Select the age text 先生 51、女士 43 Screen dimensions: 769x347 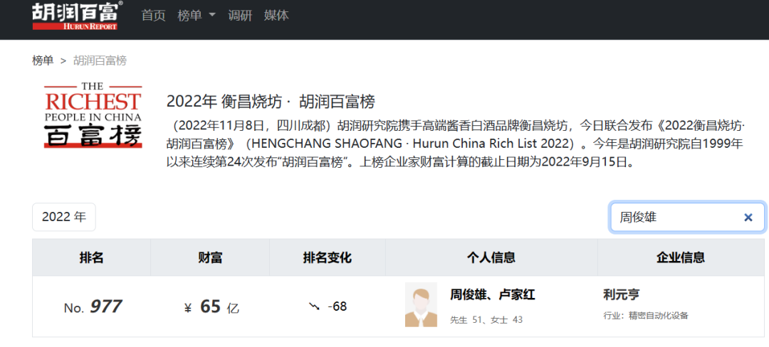click(x=486, y=320)
